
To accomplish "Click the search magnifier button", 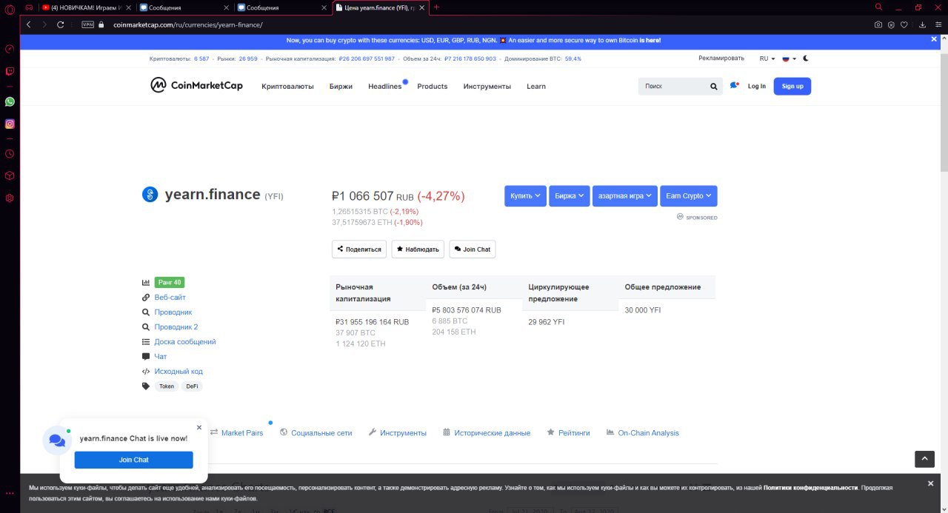I will pos(714,87).
